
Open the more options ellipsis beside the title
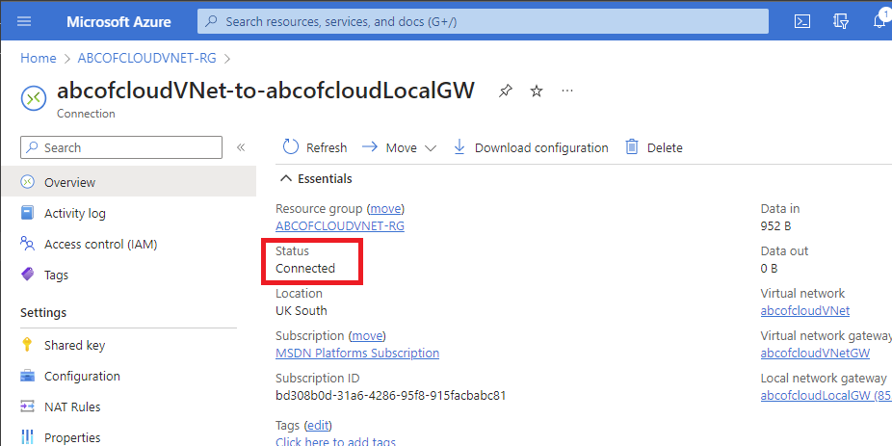pyautogui.click(x=567, y=91)
